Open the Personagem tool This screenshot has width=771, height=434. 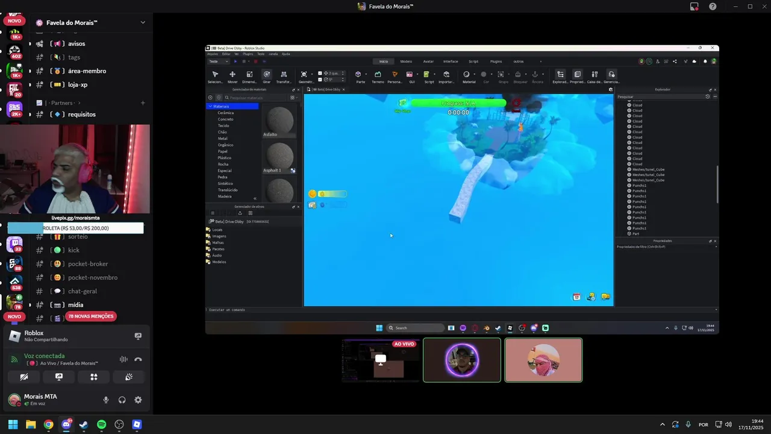point(395,77)
